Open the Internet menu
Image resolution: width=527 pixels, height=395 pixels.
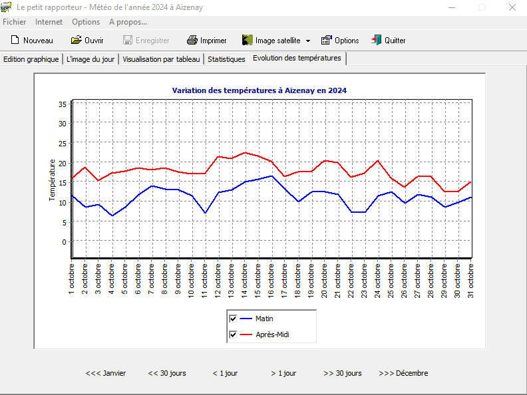(49, 22)
